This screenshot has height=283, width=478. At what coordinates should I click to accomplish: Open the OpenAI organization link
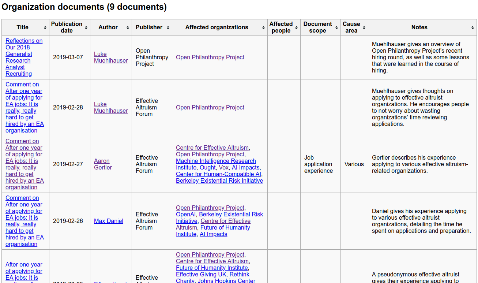click(x=186, y=214)
